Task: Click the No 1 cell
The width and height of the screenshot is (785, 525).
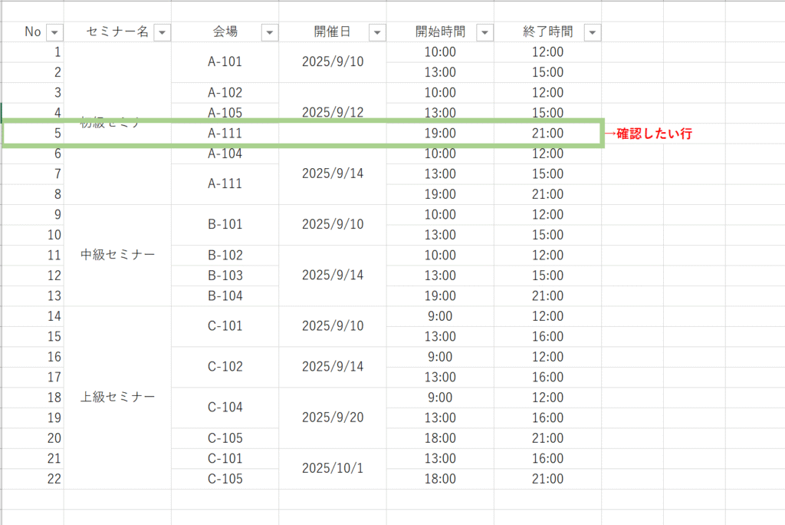Action: (33, 52)
